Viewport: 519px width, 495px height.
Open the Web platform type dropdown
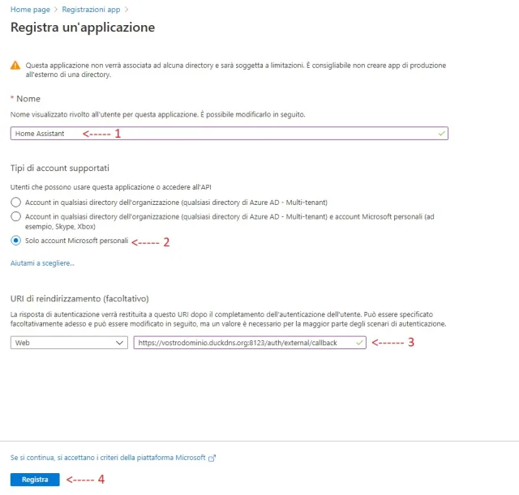point(68,343)
